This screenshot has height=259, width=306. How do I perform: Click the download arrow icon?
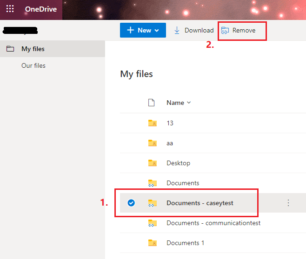pyautogui.click(x=177, y=30)
